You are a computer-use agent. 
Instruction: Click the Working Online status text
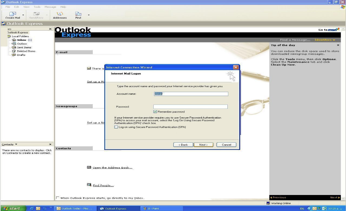coord(281,203)
